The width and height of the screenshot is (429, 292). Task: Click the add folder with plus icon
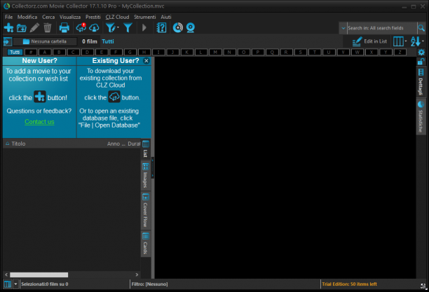tap(21, 28)
